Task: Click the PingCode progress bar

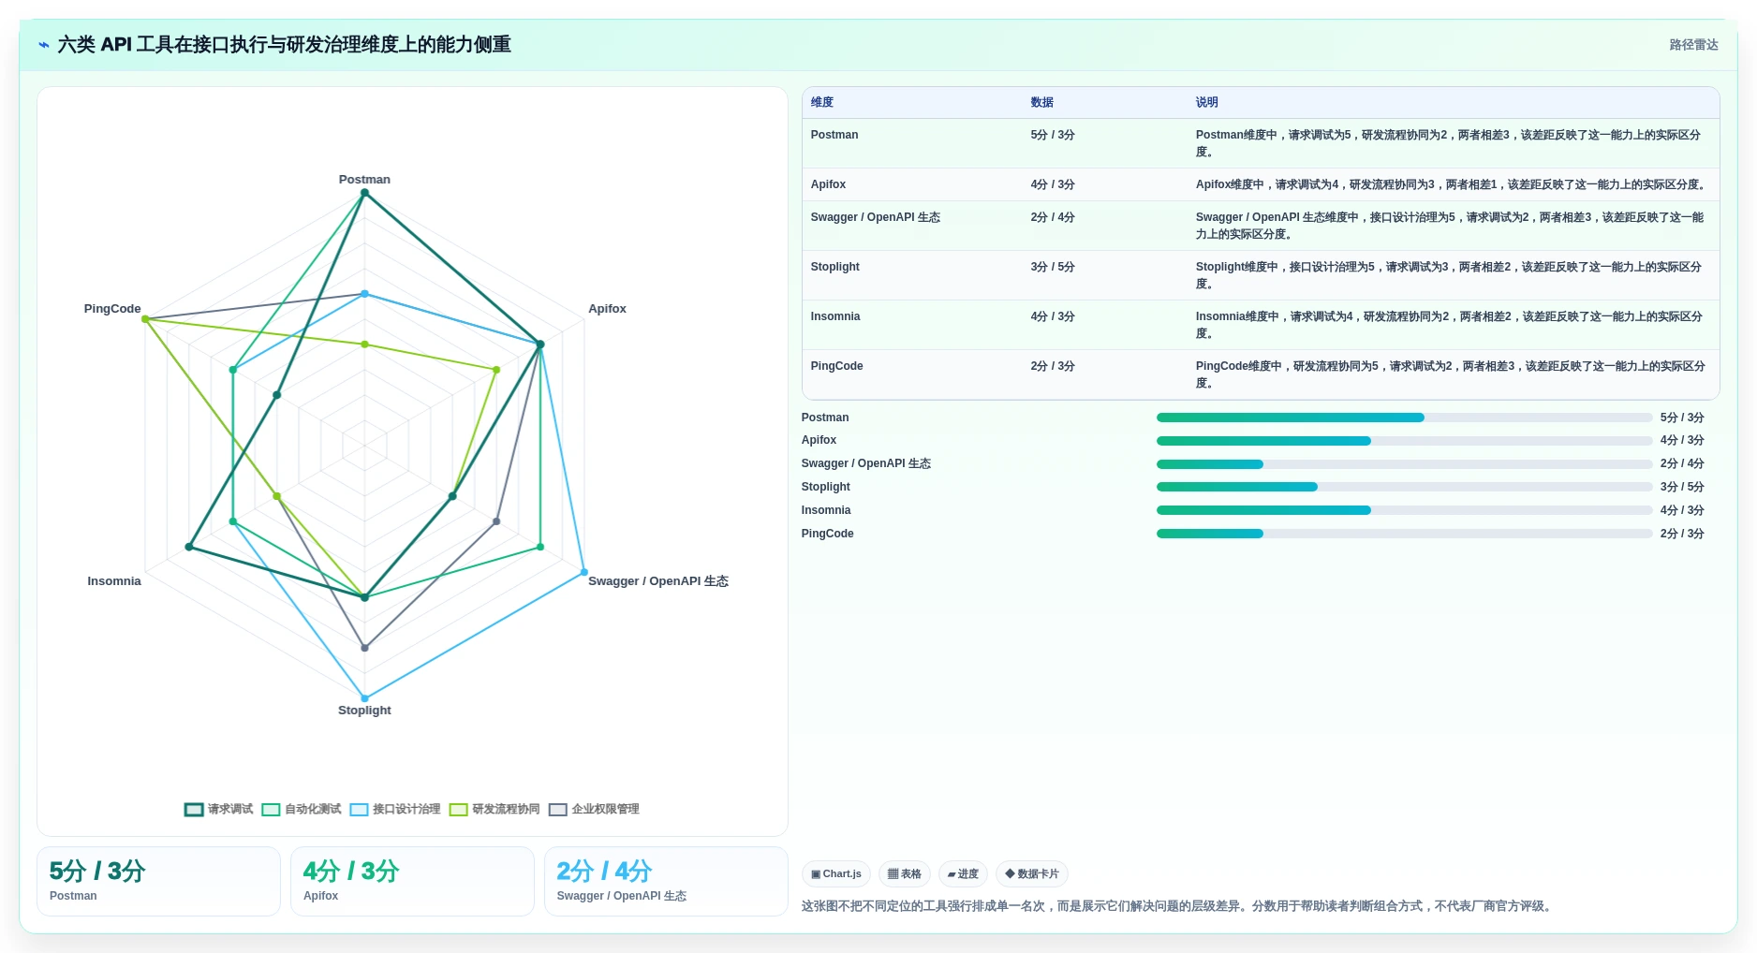Action: tap(1404, 534)
